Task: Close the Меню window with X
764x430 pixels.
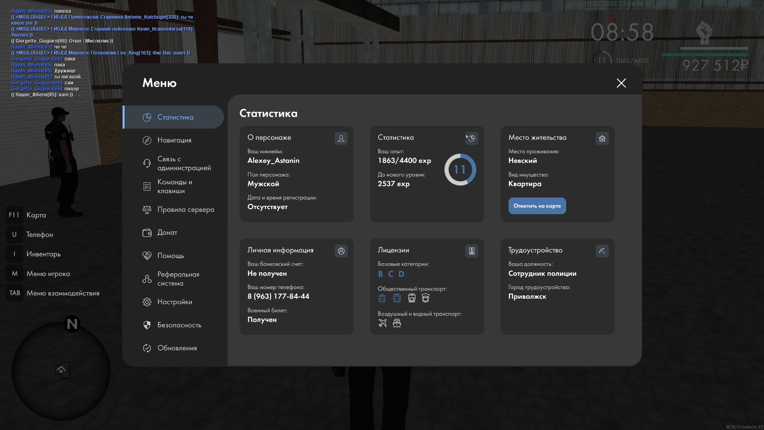Action: pos(621,83)
